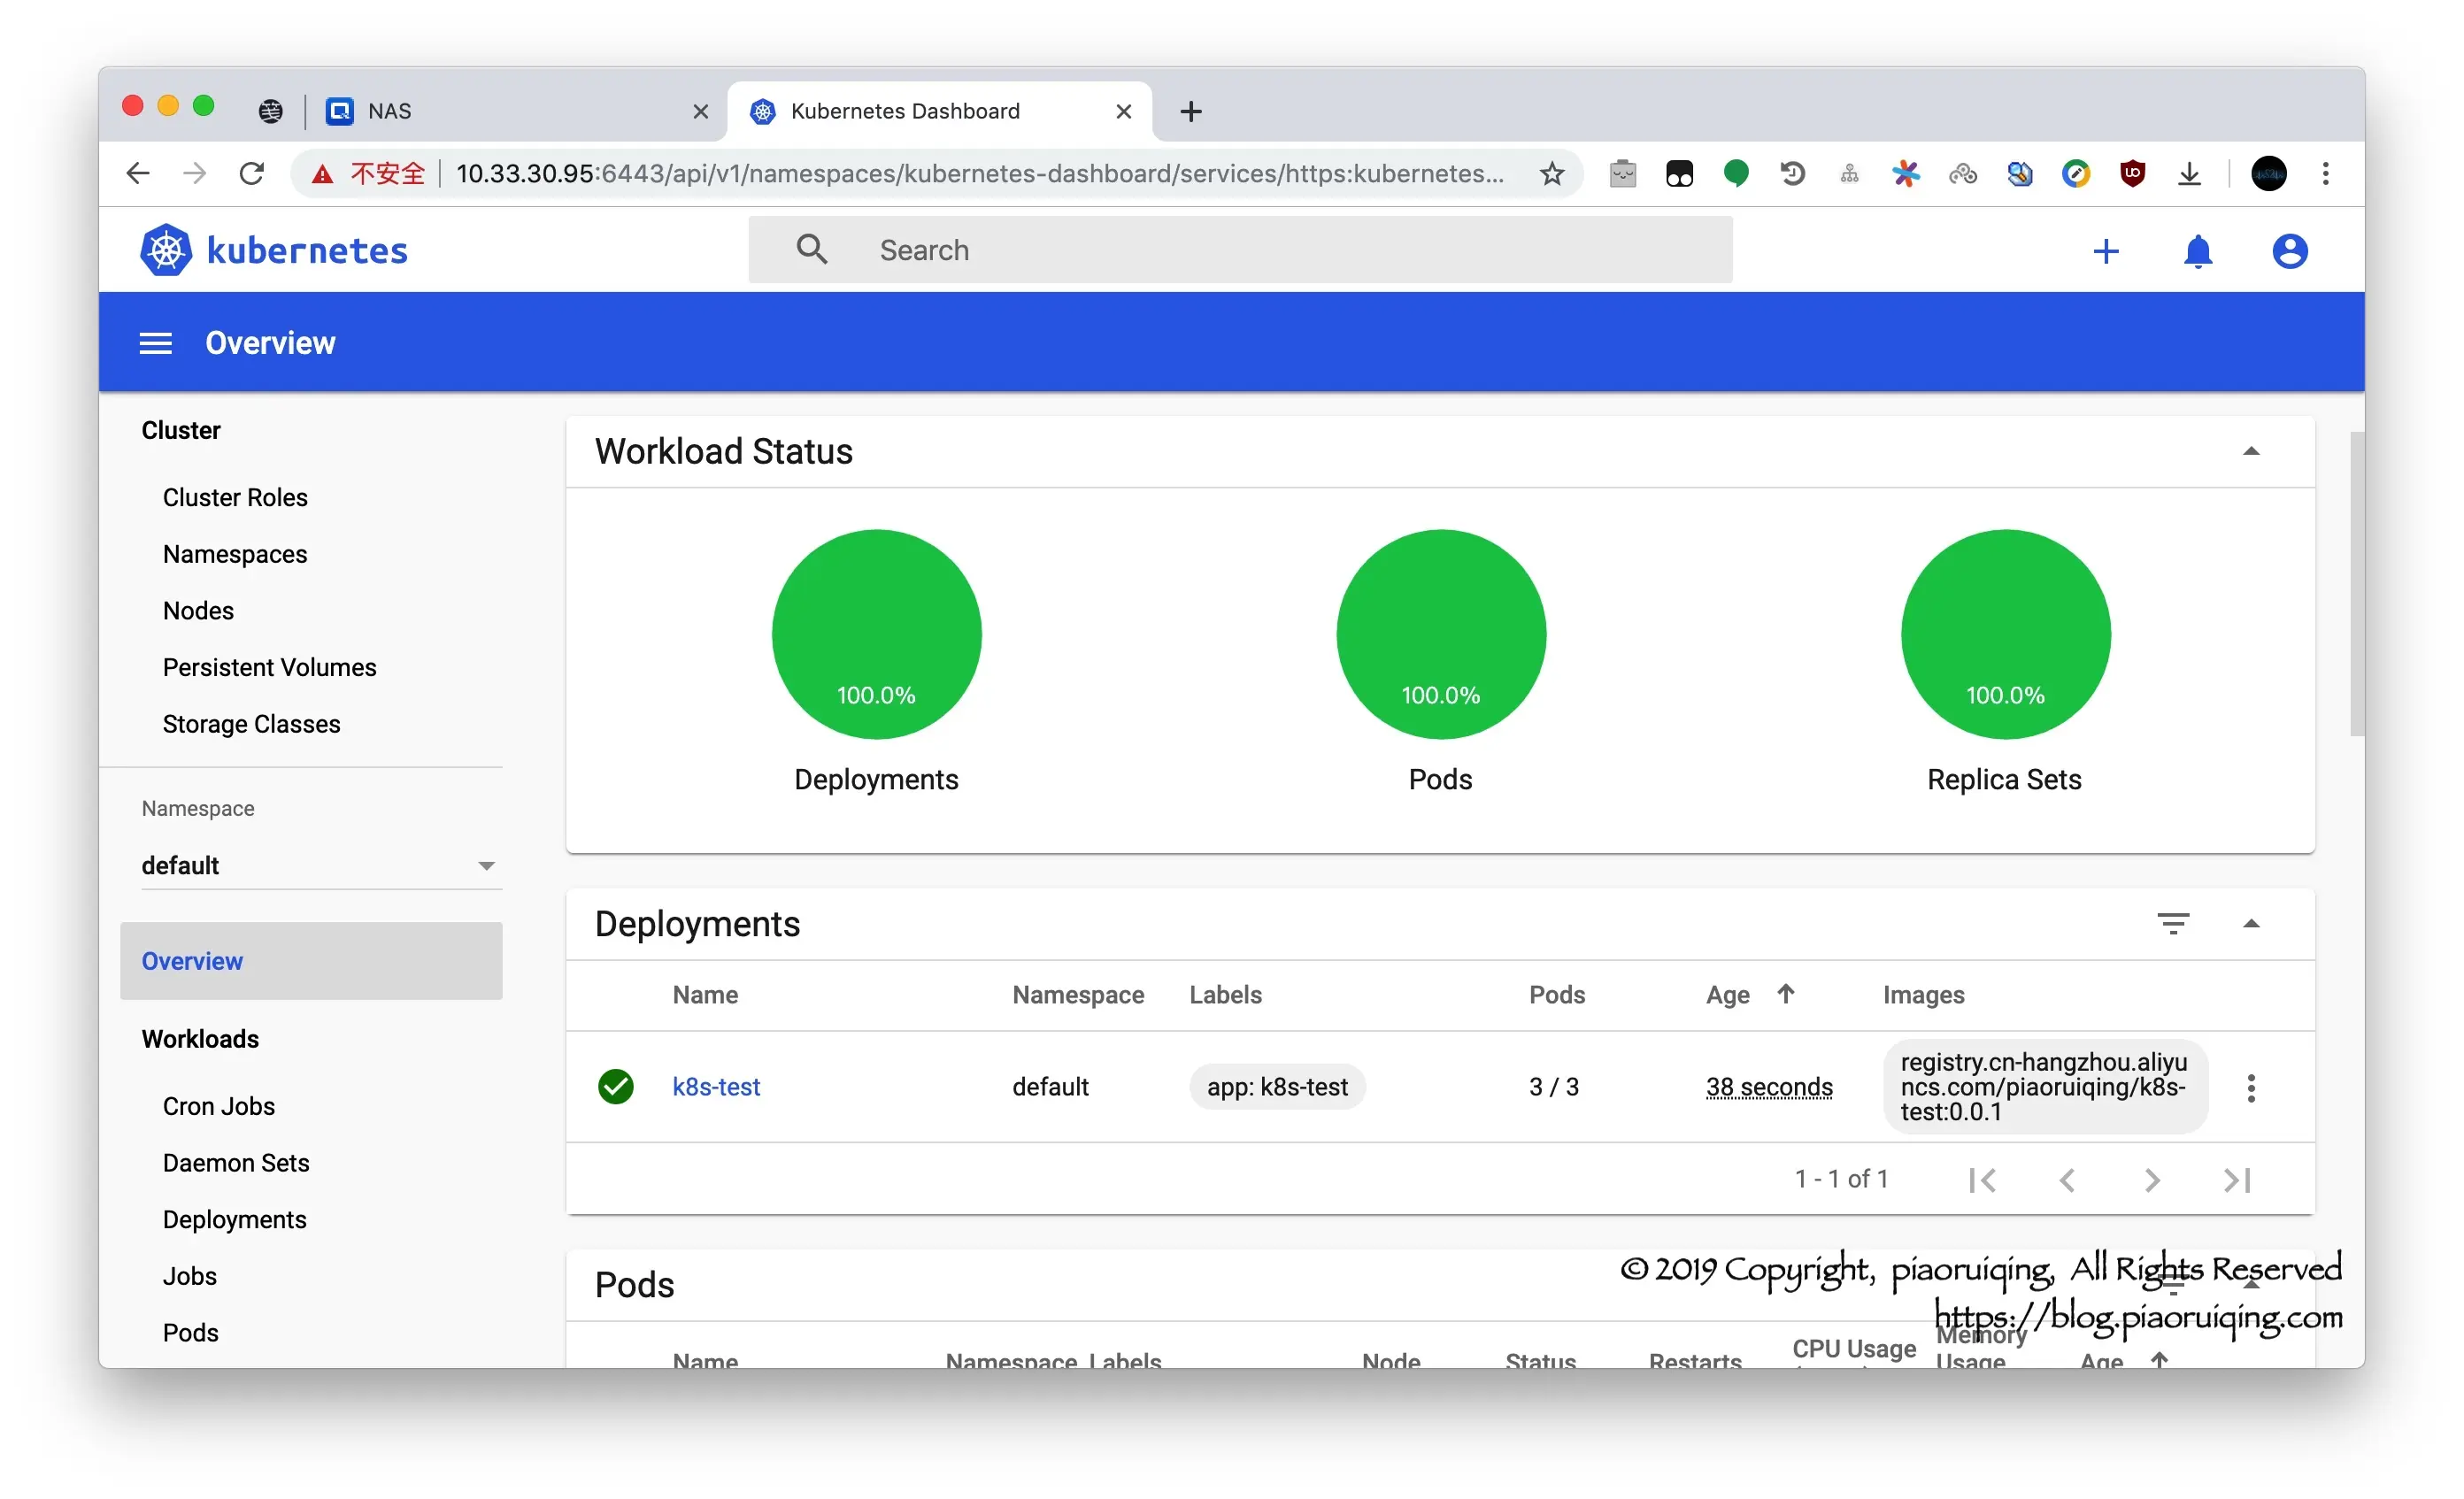Sort deployments by the Age arrow
Viewport: 2464px width, 1499px height.
coord(1785,993)
